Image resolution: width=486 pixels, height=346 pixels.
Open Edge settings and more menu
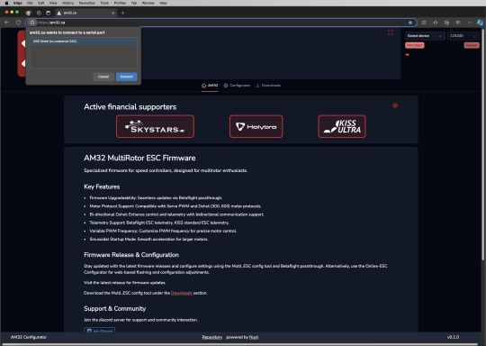tap(470, 23)
